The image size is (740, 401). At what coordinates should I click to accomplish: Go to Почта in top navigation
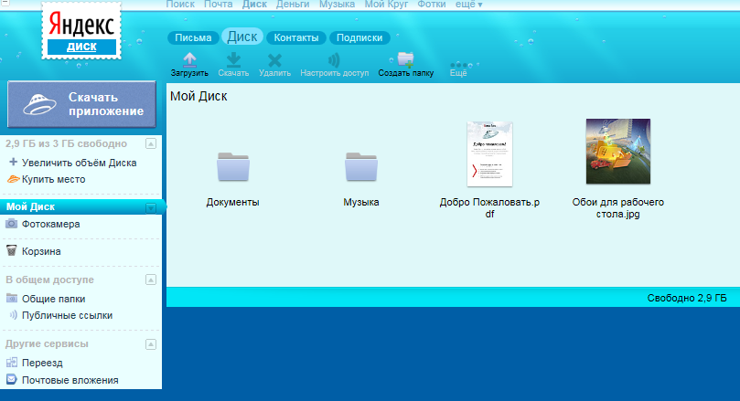pyautogui.click(x=218, y=5)
